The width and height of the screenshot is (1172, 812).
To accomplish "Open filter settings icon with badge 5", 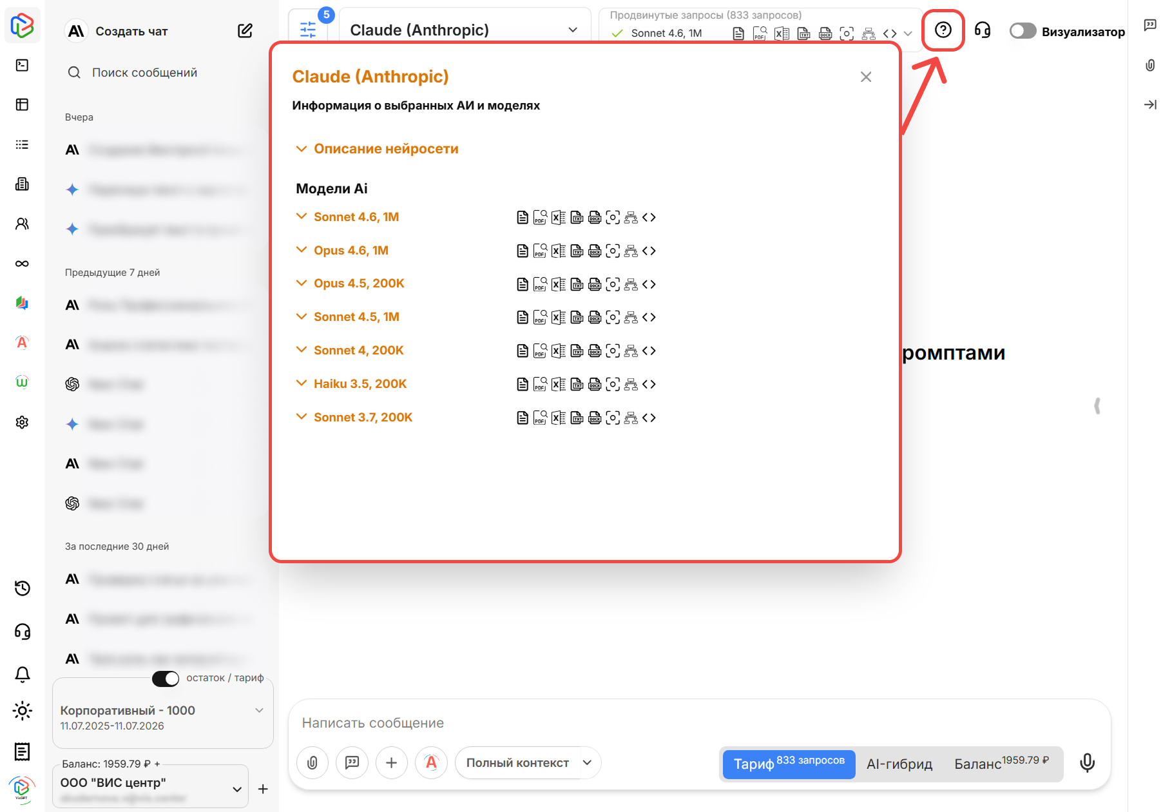I will pyautogui.click(x=308, y=30).
